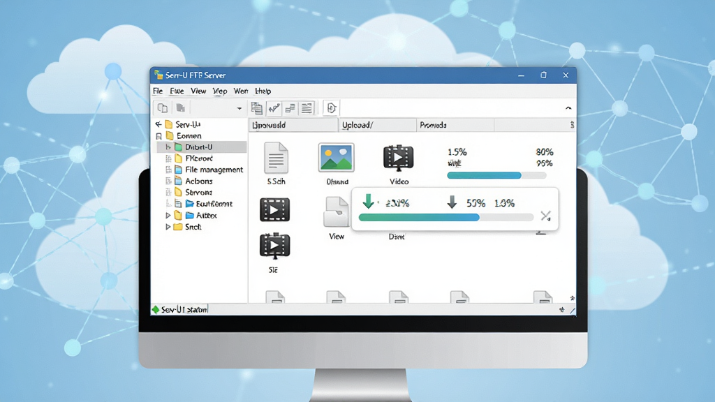Click the stacked documents toolbar icon
Image resolution: width=715 pixels, height=402 pixels.
tap(257, 108)
